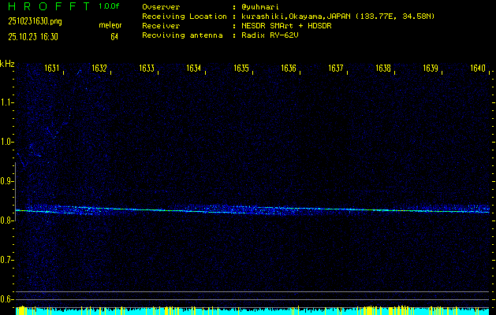The height and width of the screenshot is (315, 496).
Task: Click the 0.7 kHz frequency axis label
Action: click(x=7, y=260)
